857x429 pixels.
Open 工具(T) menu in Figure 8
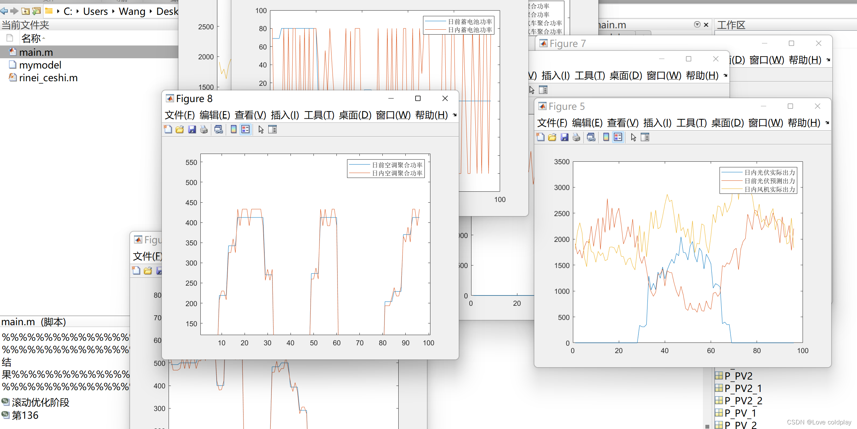click(x=319, y=115)
